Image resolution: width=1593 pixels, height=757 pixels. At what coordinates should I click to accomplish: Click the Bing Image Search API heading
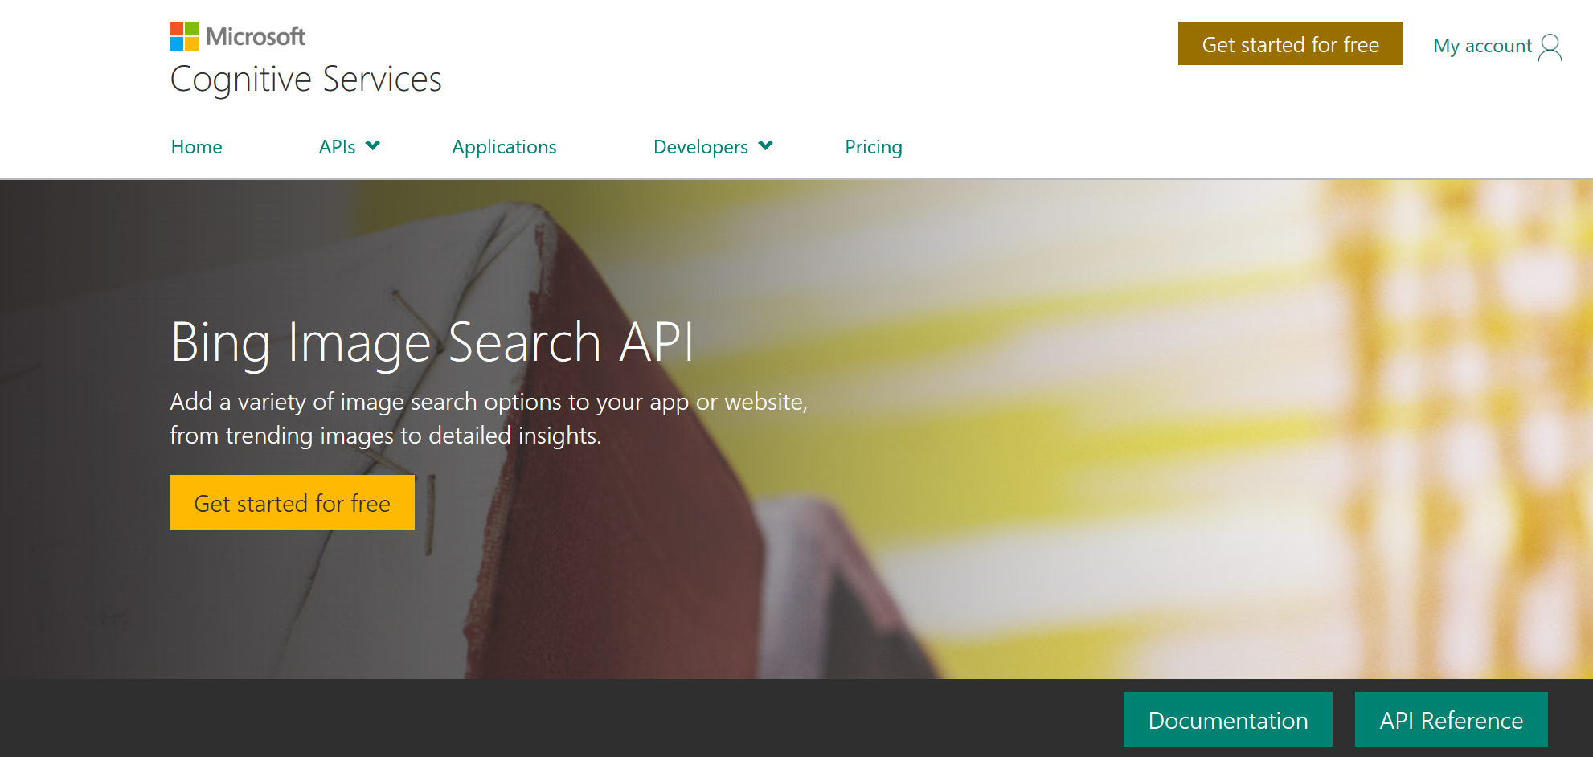tap(432, 343)
